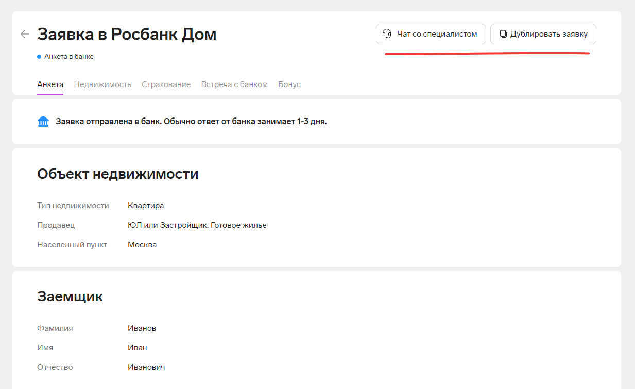Click the Фамилия label
The image size is (635, 389).
pyautogui.click(x=55, y=328)
